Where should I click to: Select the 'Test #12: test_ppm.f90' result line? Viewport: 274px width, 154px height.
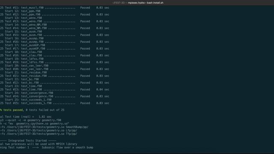pos(55,15)
